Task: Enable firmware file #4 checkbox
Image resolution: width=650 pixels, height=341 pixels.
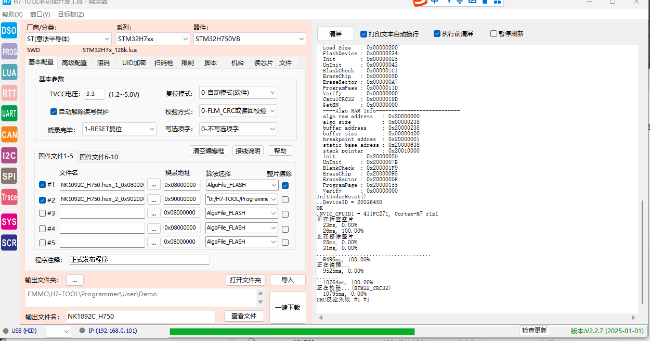Action: [42, 228]
